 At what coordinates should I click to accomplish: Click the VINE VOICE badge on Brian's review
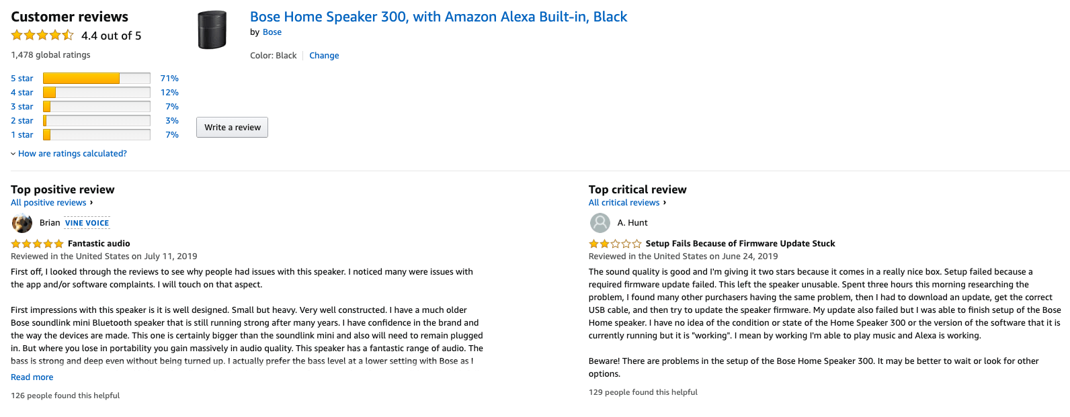tap(87, 222)
